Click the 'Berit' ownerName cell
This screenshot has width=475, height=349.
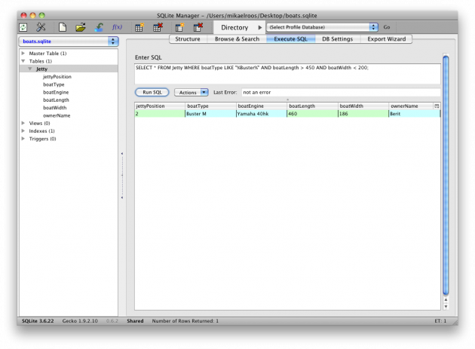[x=415, y=114]
